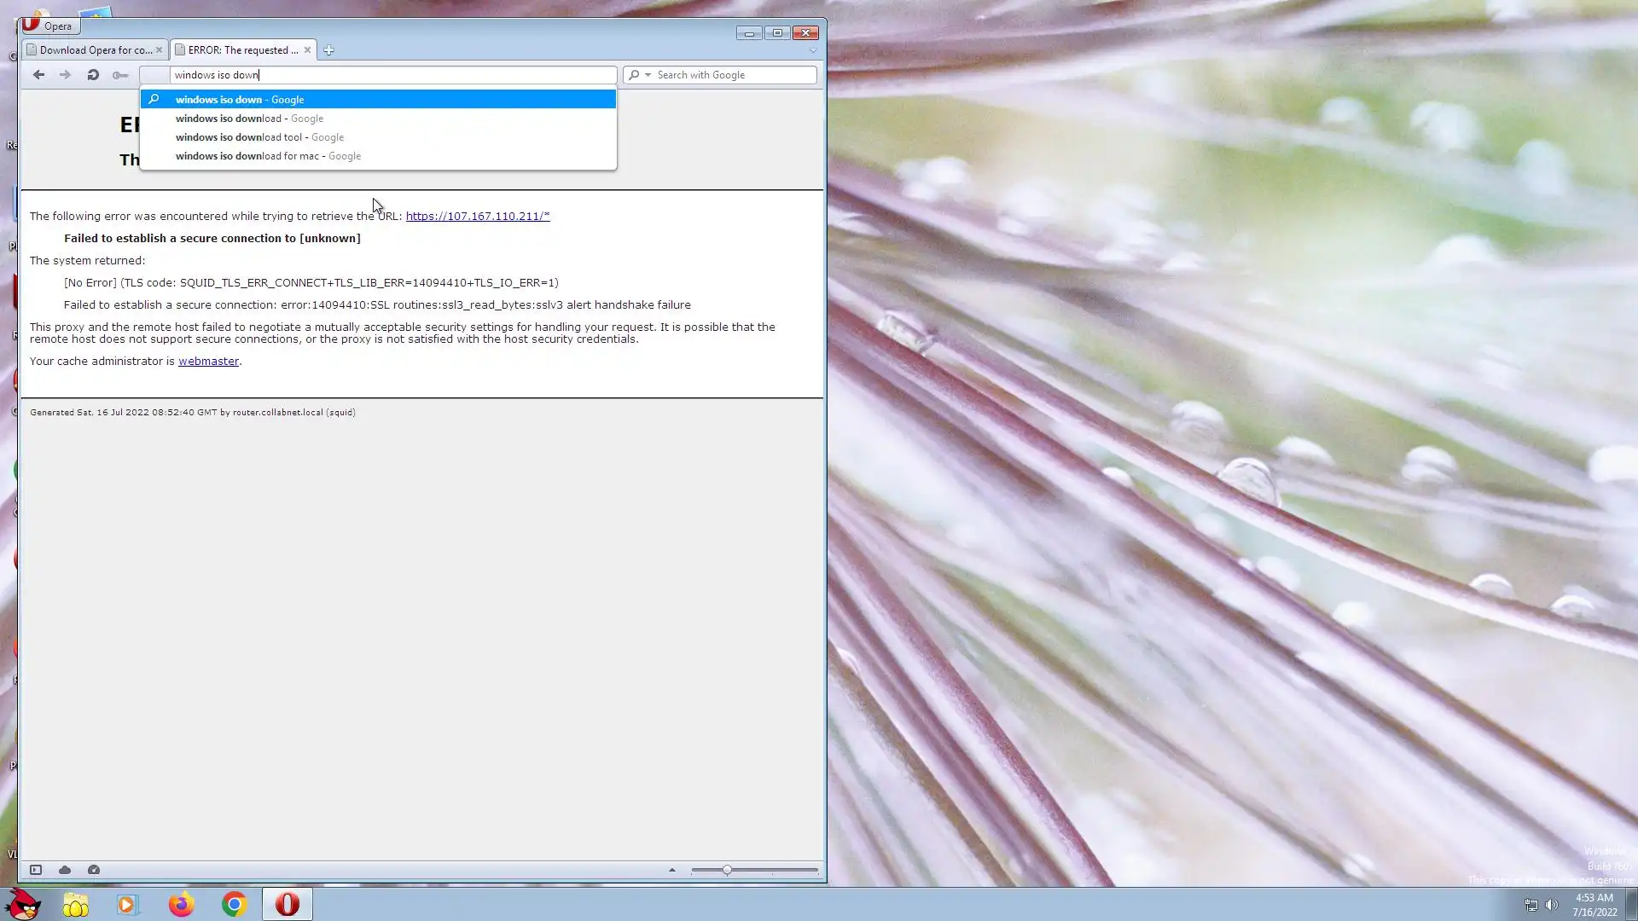
Task: Click the forward navigation arrow
Action: coord(65,75)
